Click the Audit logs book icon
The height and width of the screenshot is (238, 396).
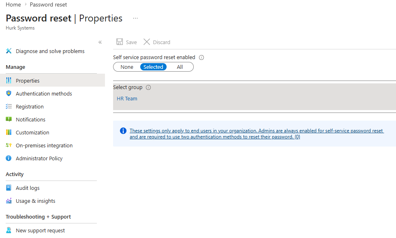9,188
